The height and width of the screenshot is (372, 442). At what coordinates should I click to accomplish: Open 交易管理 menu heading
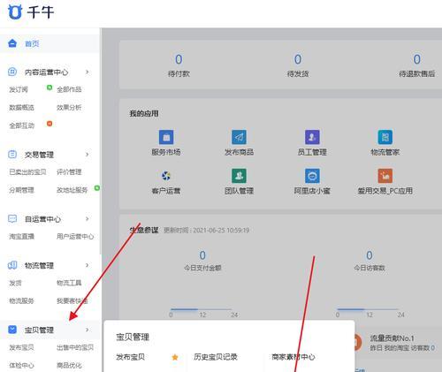(39, 155)
